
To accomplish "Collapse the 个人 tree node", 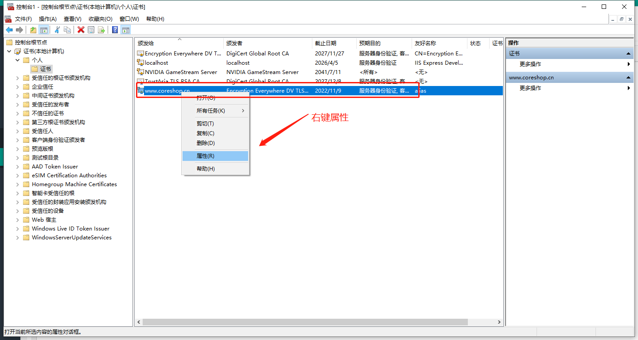I will [18, 60].
